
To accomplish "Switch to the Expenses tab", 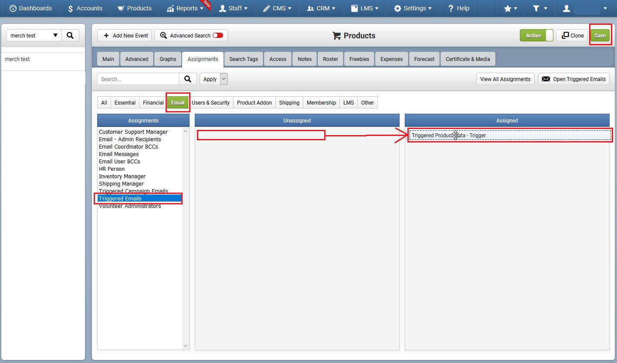I will tap(392, 59).
